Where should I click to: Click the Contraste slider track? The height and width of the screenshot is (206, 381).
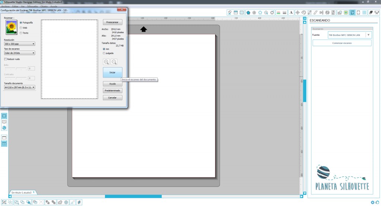pos(16,78)
